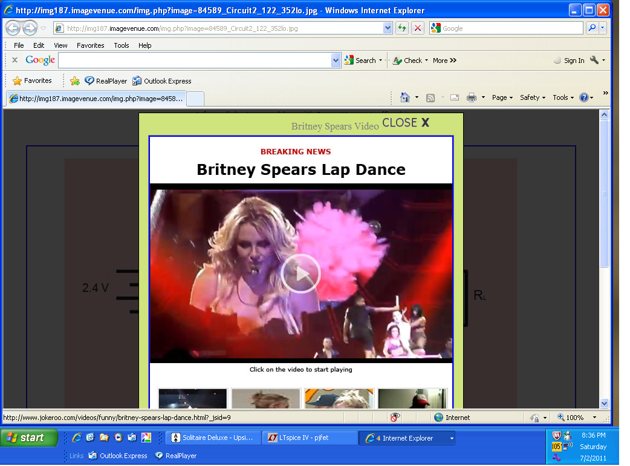Viewport: 630px width, 466px height.
Task: Open the search provider dropdown arrow
Action: [x=602, y=28]
